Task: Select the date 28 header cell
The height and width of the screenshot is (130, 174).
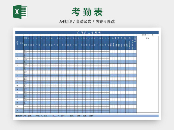Action: point(100,38)
